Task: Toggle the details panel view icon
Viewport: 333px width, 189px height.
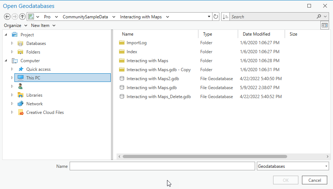Action: pyautogui.click(x=324, y=26)
